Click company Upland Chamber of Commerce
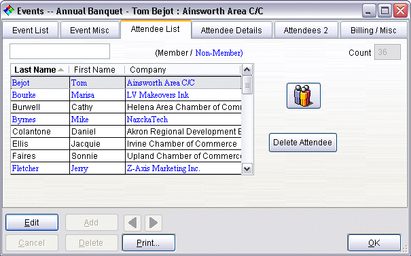This screenshot has width=411, height=256. pos(183,156)
